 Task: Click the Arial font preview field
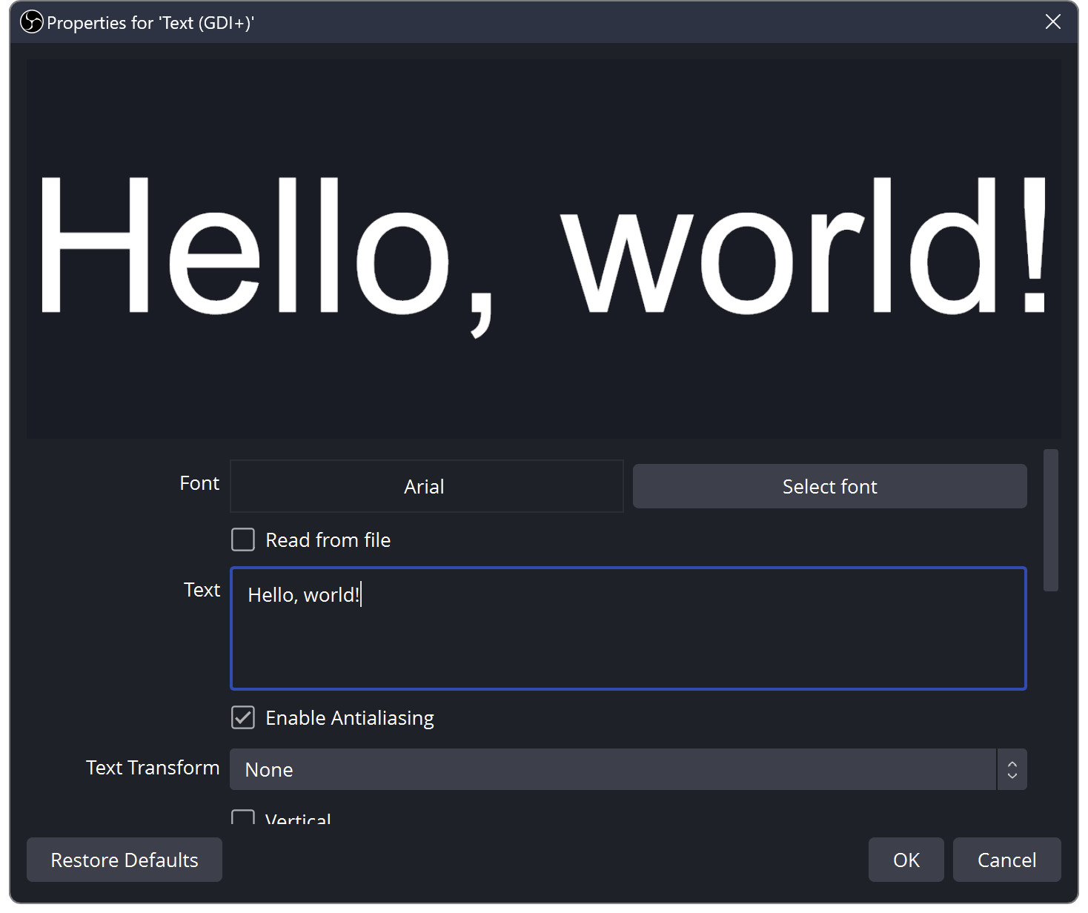click(x=426, y=486)
